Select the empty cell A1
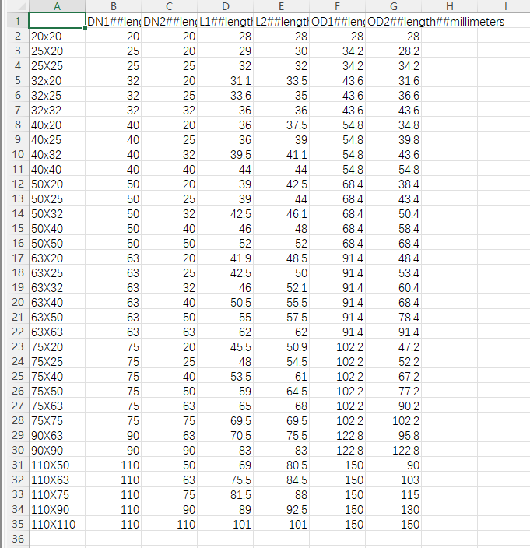530x548 pixels. 57,21
